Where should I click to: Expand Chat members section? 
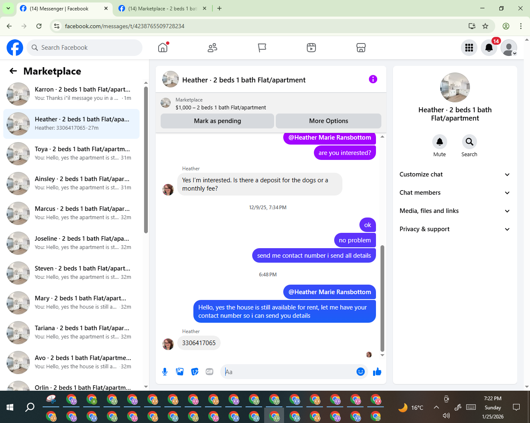455,193
